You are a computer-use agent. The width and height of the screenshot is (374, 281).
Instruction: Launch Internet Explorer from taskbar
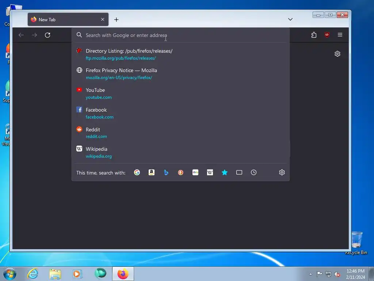(33, 274)
